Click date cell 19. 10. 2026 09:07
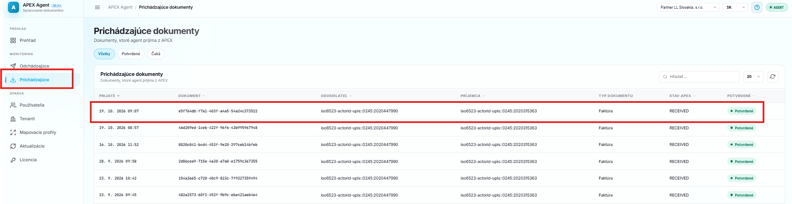 pos(119,111)
